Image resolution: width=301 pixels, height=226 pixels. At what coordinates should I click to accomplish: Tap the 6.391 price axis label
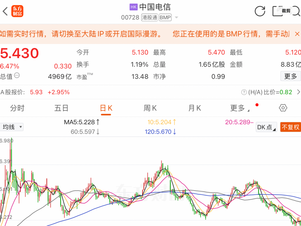point(6,162)
